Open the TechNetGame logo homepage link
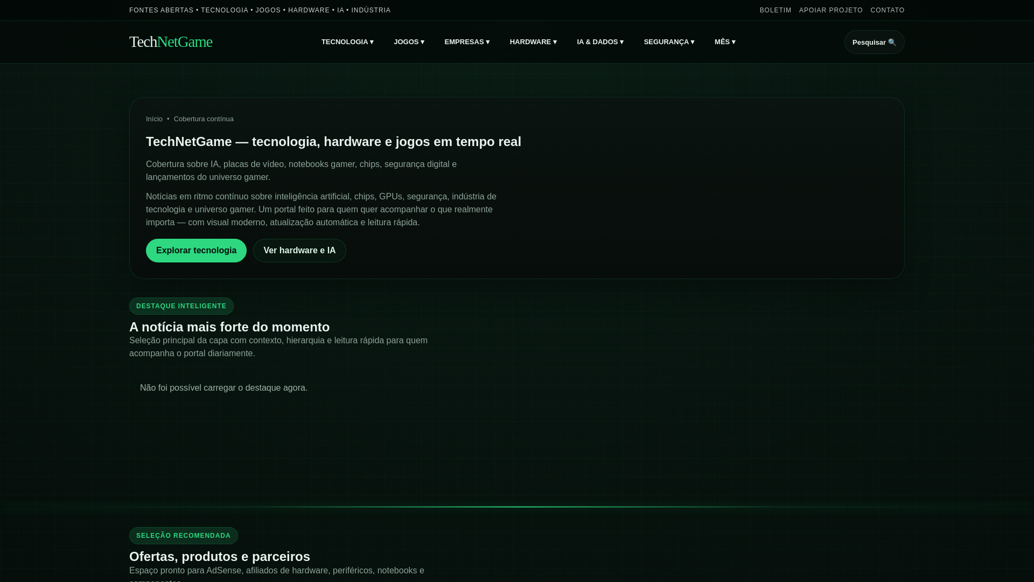Screen dimensions: 1034x582 coord(171,41)
